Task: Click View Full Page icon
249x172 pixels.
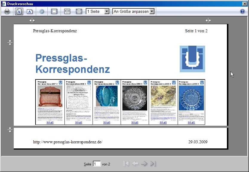Action: 79,11
